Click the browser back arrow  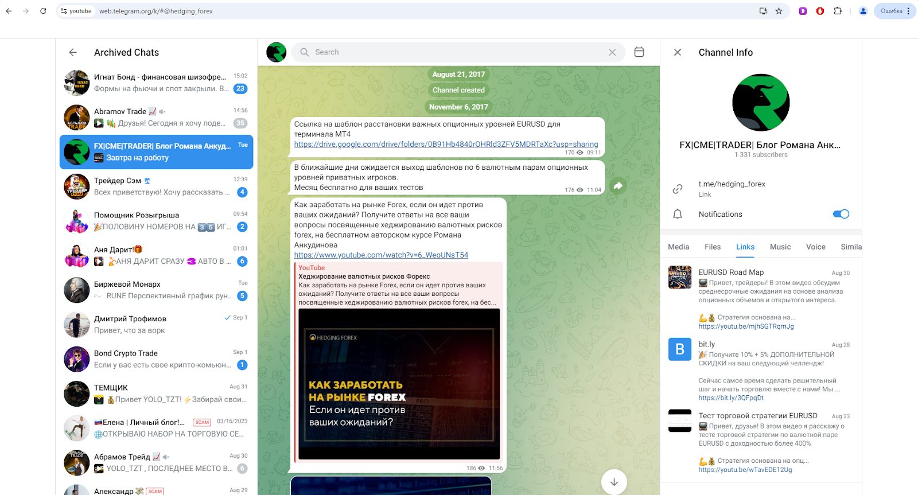click(x=9, y=11)
